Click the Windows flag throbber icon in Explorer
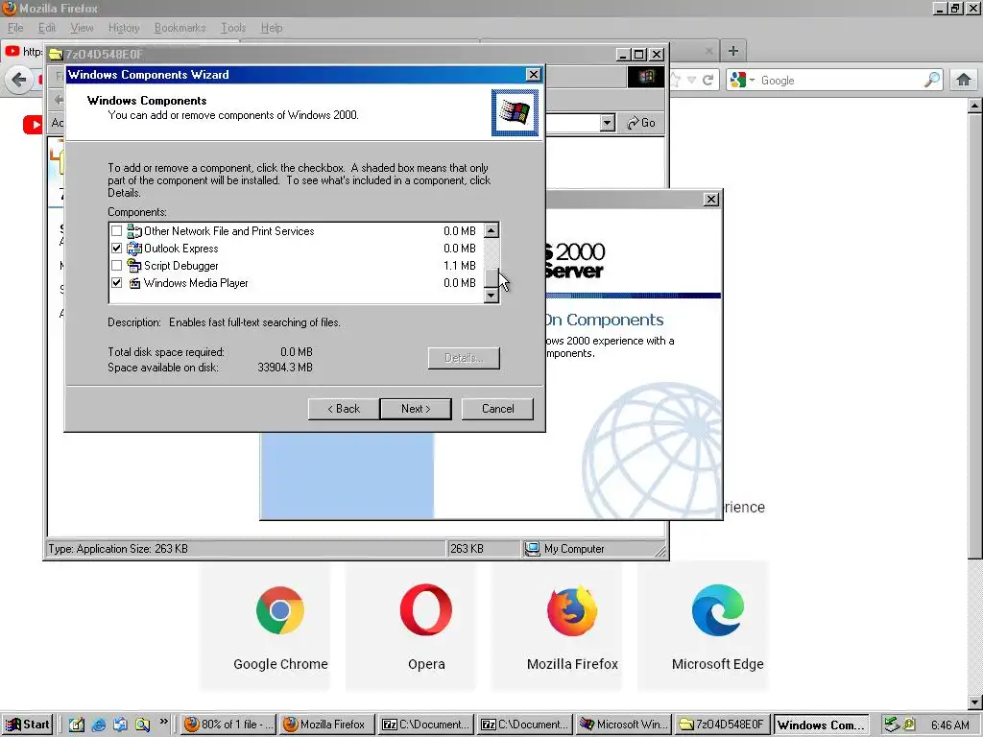This screenshot has width=983, height=737. click(646, 77)
